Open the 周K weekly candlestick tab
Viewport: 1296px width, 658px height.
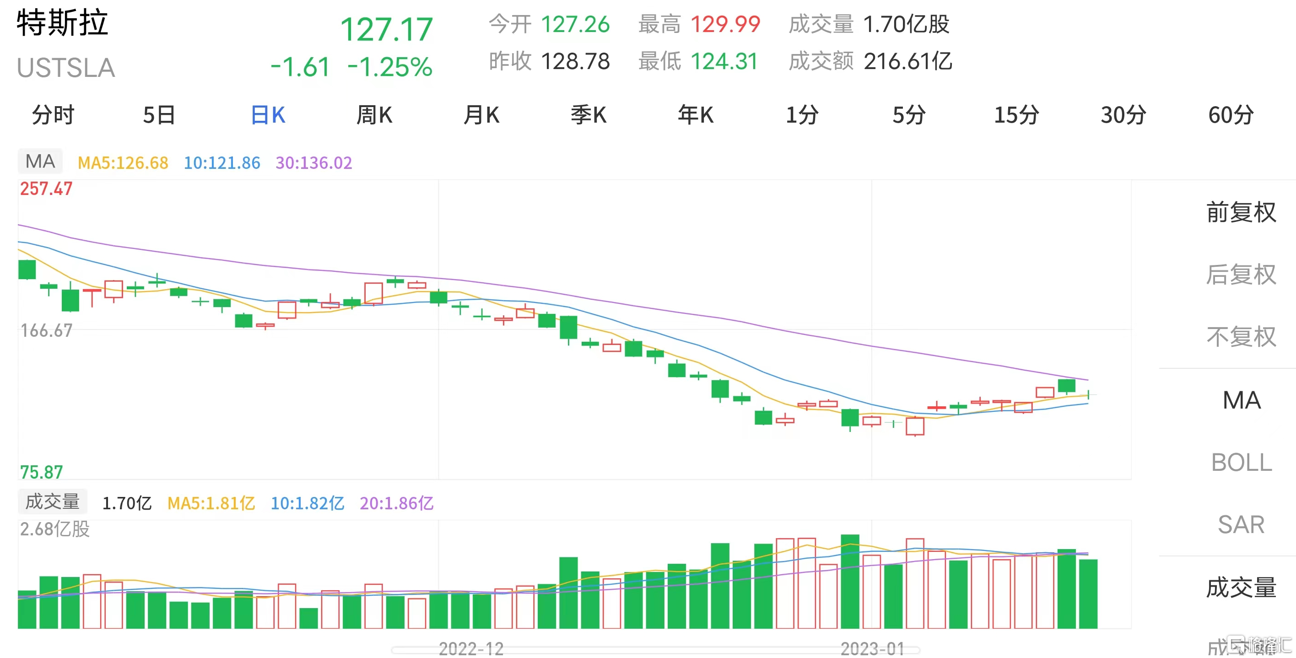pos(374,115)
